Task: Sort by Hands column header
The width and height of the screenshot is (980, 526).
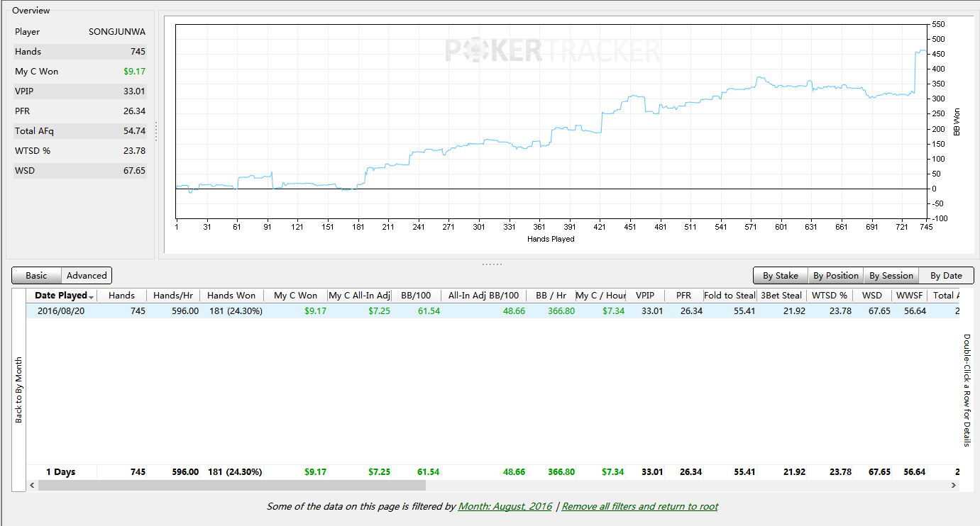Action: click(x=121, y=296)
